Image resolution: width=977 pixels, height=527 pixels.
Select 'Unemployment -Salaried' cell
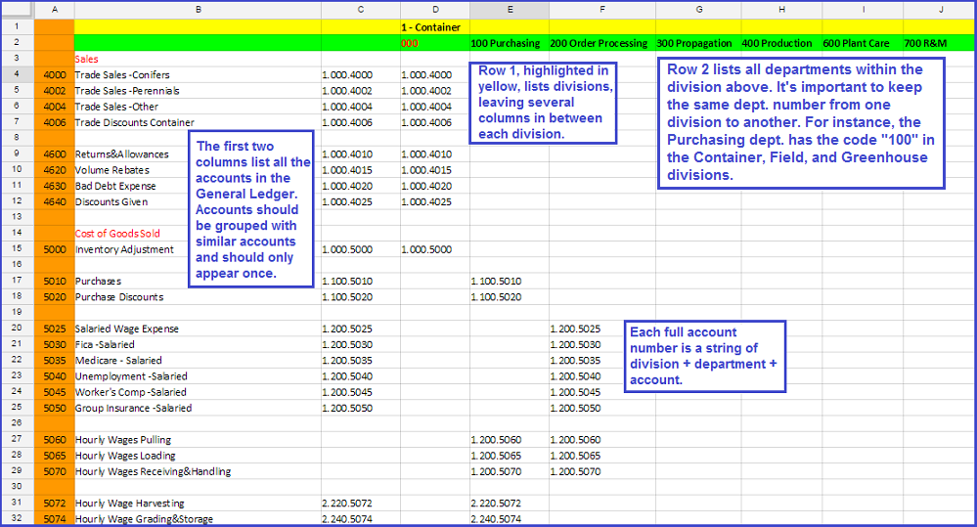(x=198, y=376)
